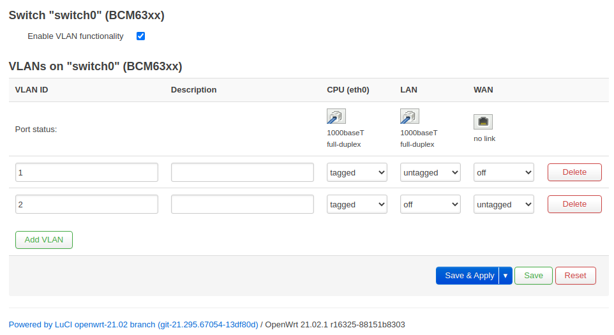Open VLAN 2 WAN untagged dropdown

pos(504,204)
